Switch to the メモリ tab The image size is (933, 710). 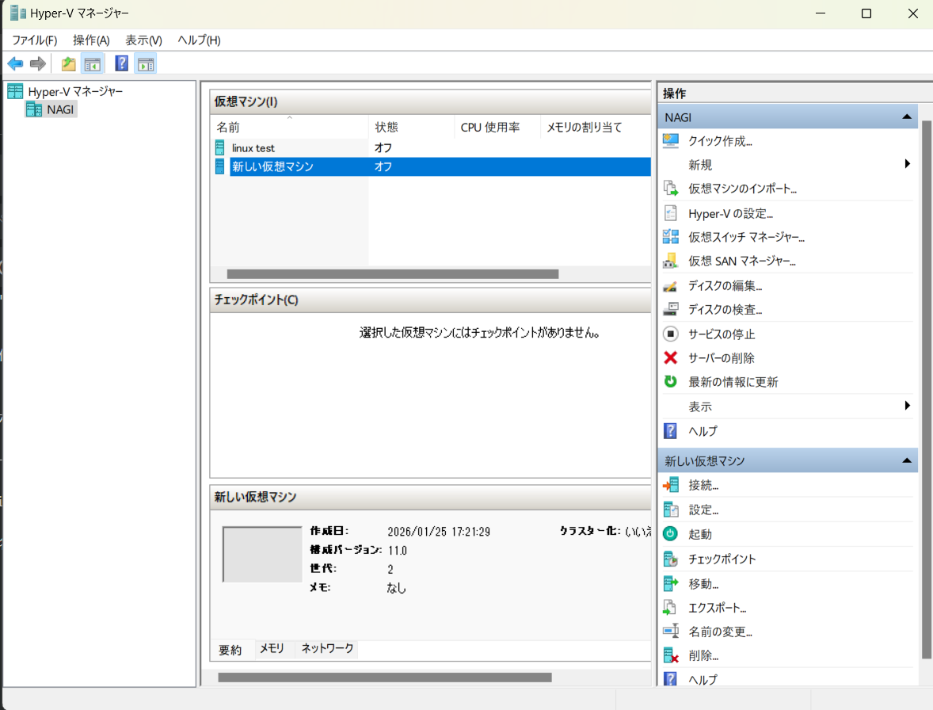click(270, 649)
